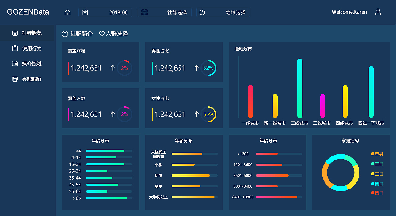Viewport: 396px width, 216px height.
Task: Click the 家庭结构 panel title
Action: [350, 140]
